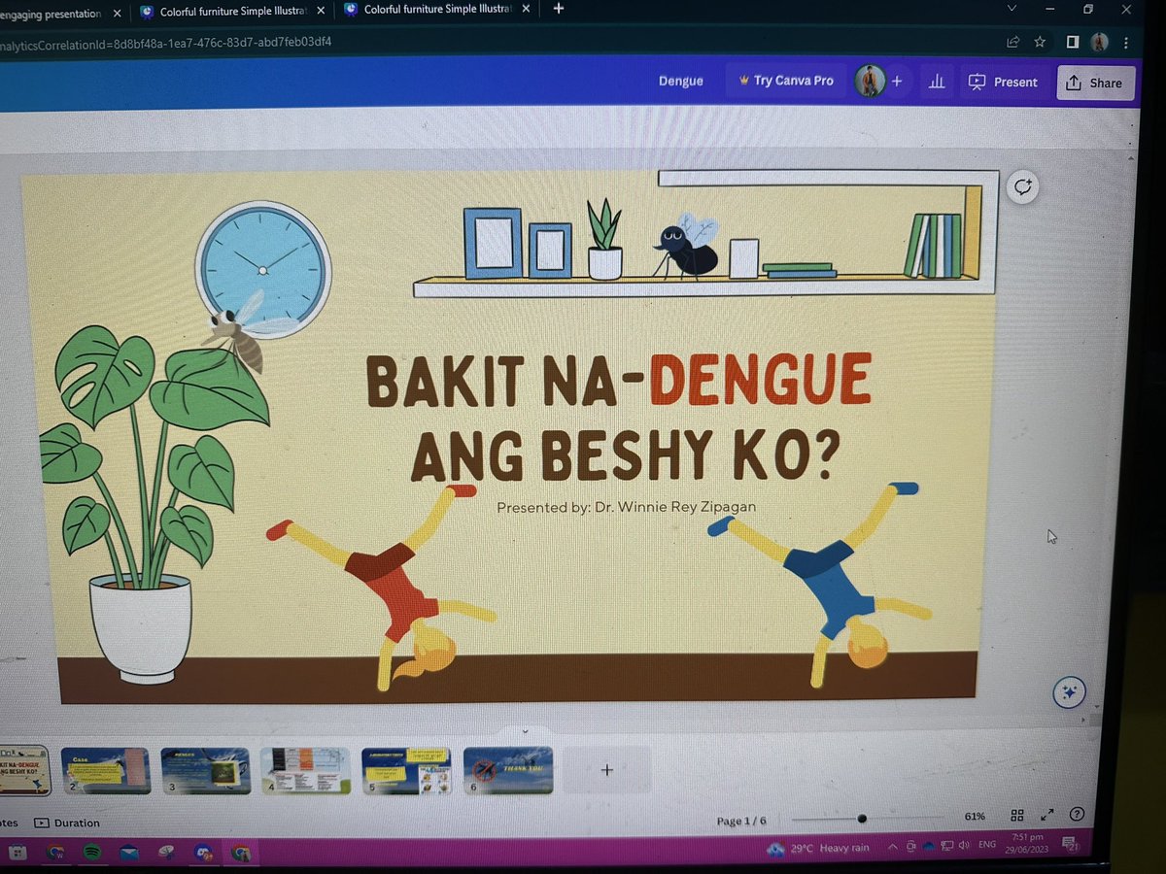Screen dimensions: 1166x874
Task: Close the third Colorful furniture tab
Action: [526, 10]
